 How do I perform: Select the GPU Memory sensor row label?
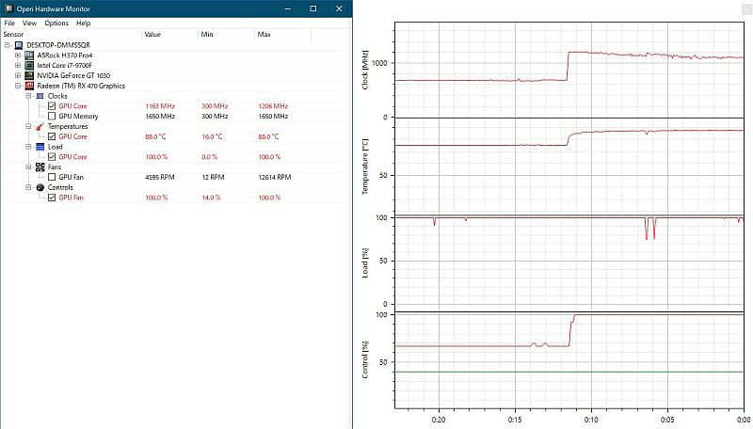coord(78,116)
